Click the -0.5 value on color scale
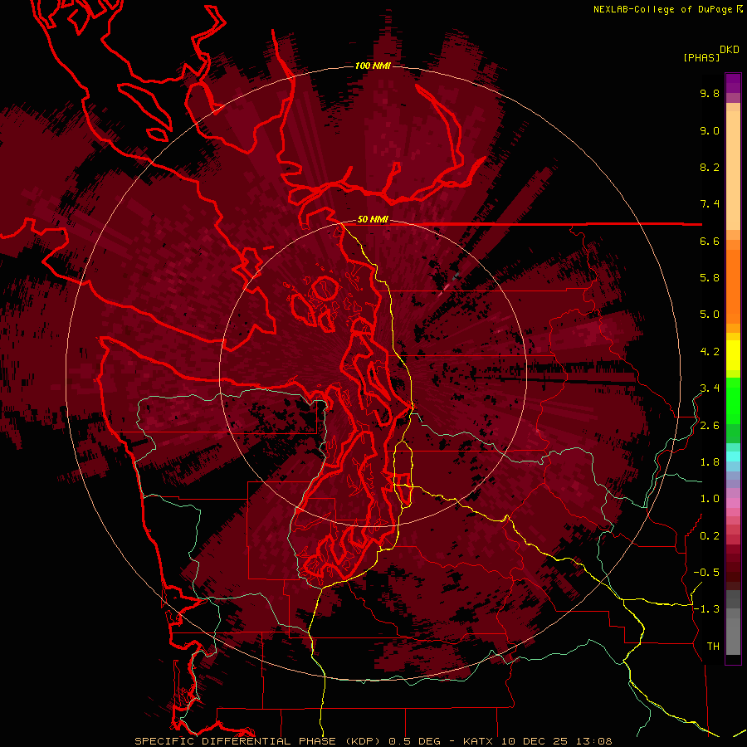747x747 pixels. [x=706, y=573]
